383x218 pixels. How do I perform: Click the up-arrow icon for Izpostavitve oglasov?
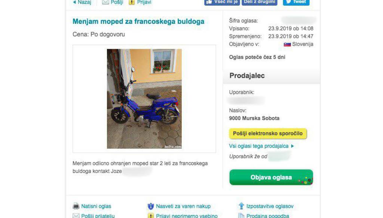coord(241,206)
